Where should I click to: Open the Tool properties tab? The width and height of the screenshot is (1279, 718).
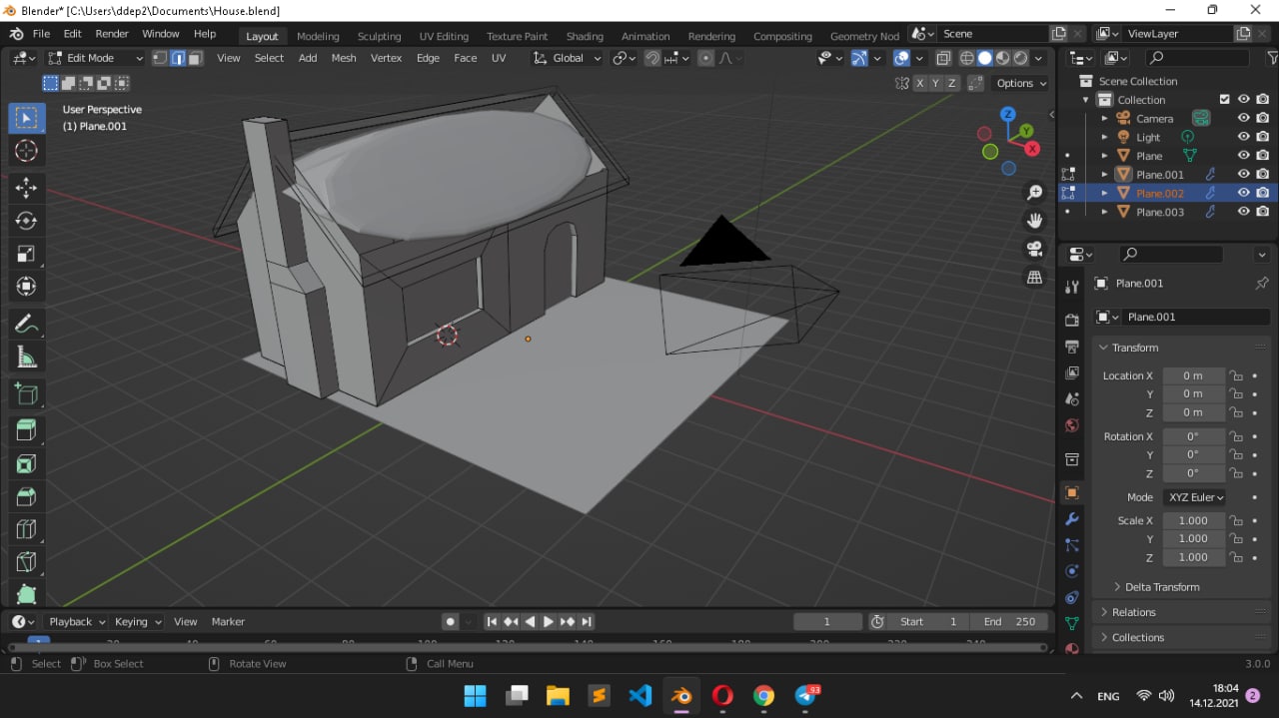[1072, 287]
